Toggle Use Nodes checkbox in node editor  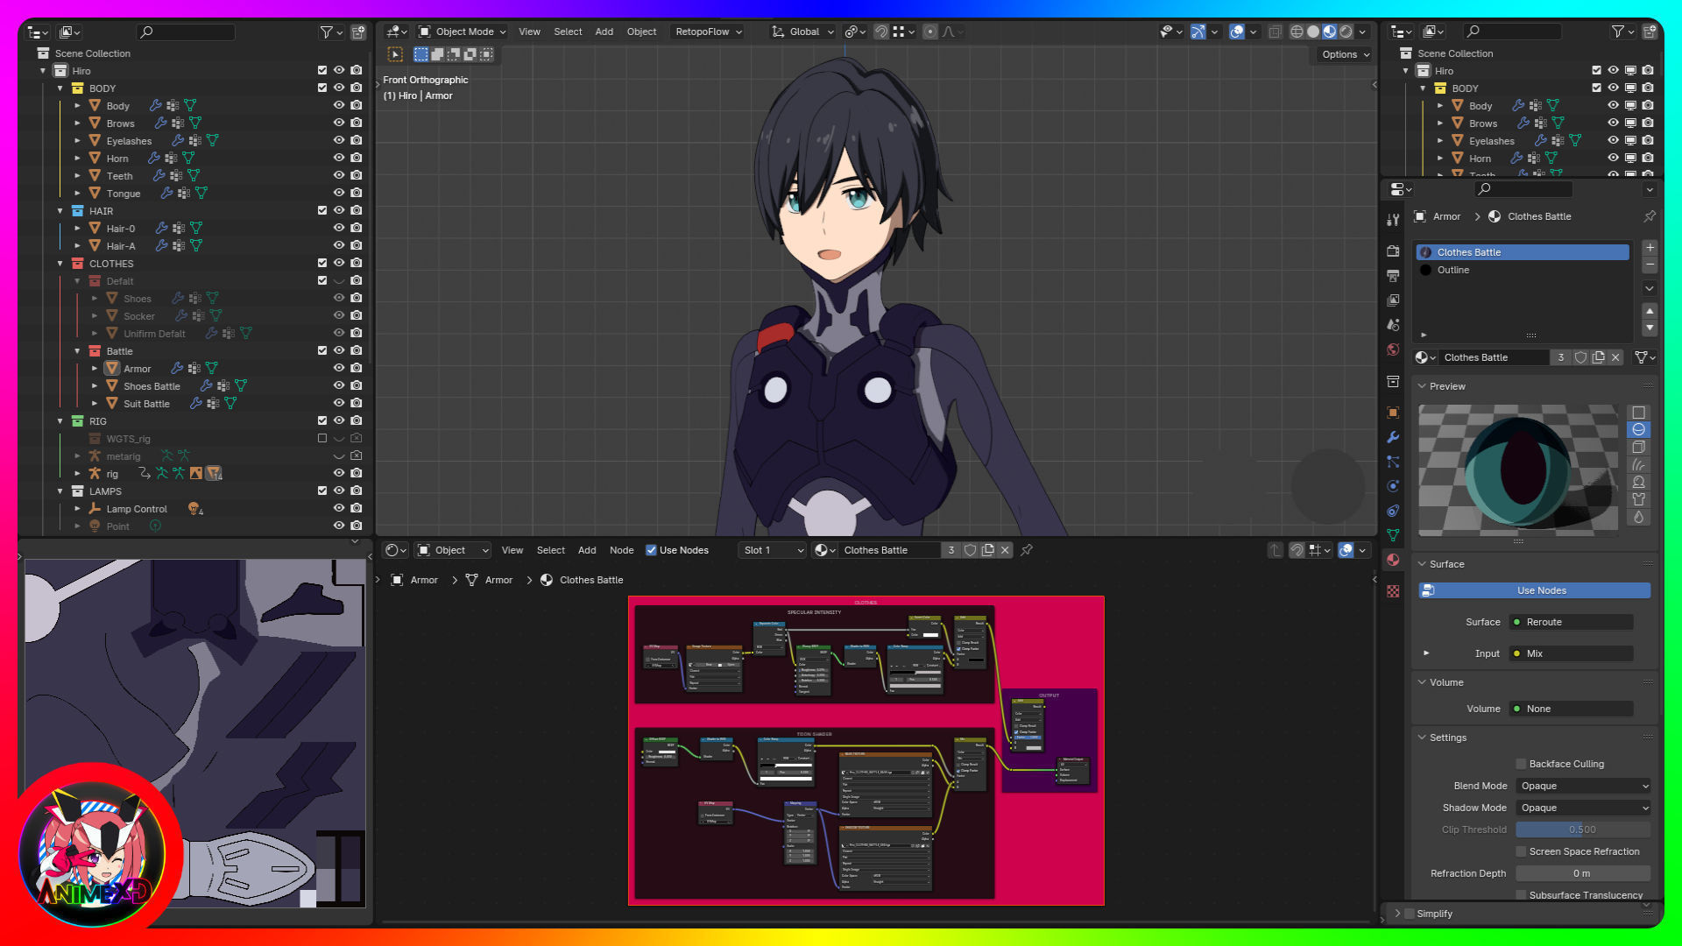(x=651, y=550)
